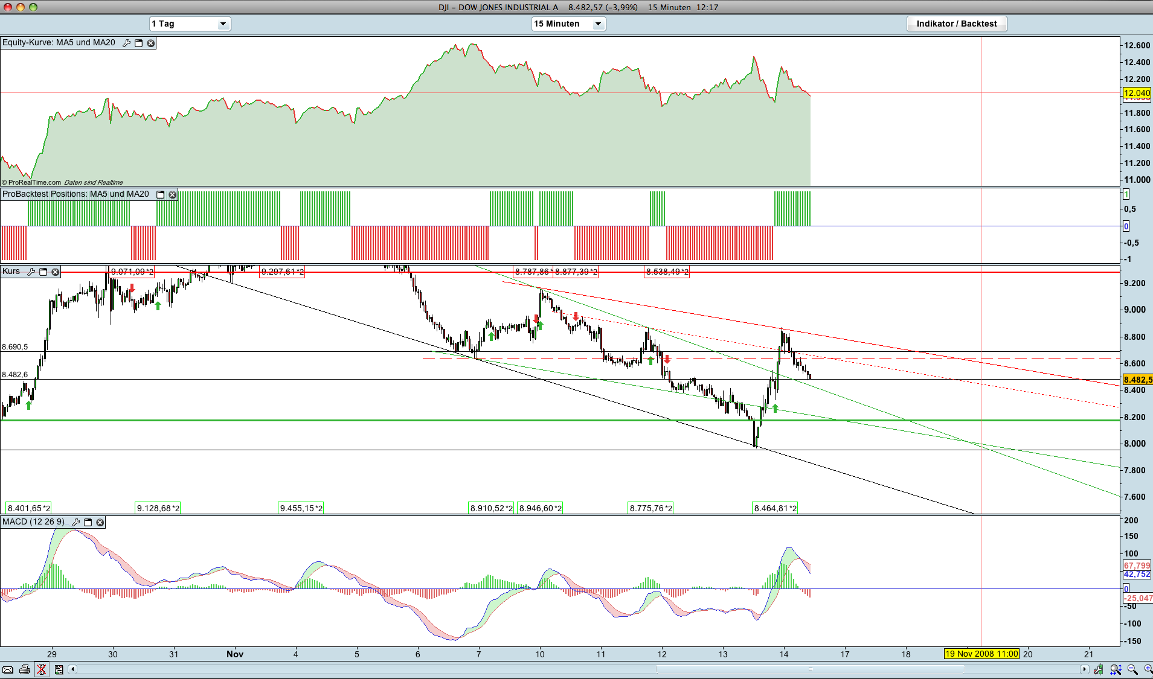
Task: Open the order list icon
Action: [x=59, y=669]
